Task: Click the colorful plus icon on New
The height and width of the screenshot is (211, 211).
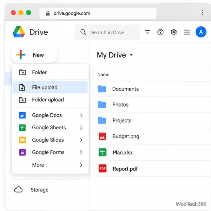Action: click(x=21, y=55)
